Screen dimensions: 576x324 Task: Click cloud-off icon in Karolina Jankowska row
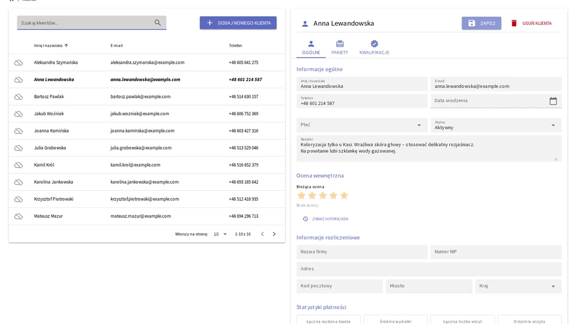coord(18,182)
